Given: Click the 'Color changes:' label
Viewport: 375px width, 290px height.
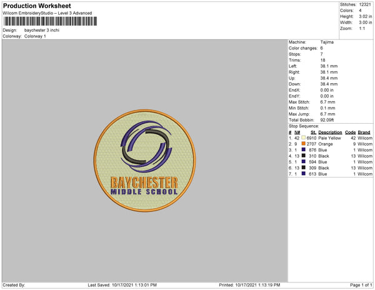Looking at the screenshot, I should pos(303,48).
